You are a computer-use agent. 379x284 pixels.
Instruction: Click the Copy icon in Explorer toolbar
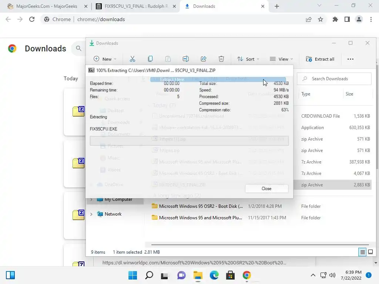(x=150, y=59)
